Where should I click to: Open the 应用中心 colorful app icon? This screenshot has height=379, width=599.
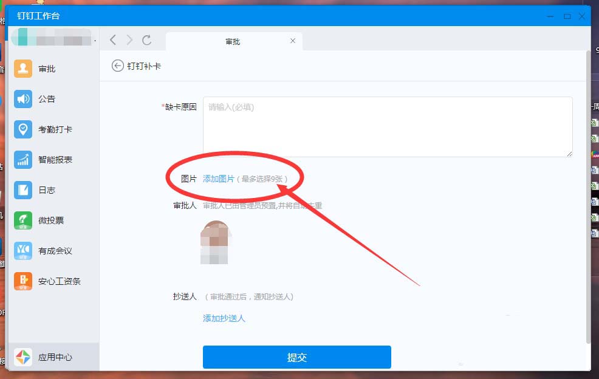[x=23, y=357]
